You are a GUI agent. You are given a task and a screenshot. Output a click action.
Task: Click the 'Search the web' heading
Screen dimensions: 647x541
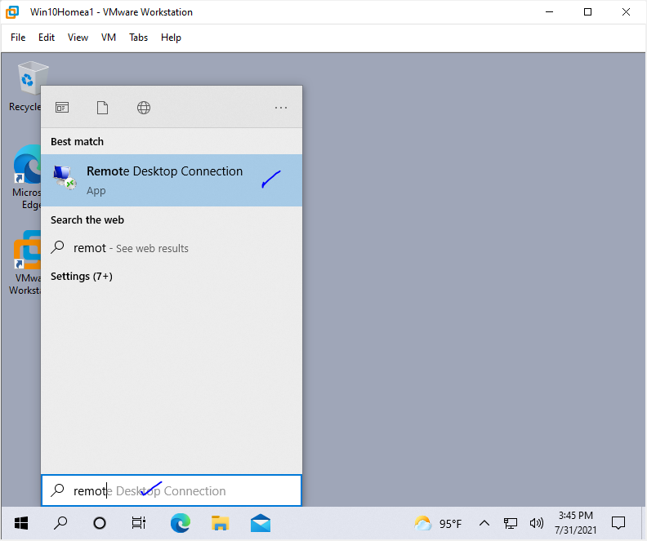[87, 220]
